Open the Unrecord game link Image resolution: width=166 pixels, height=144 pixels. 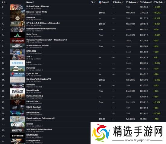31,85
